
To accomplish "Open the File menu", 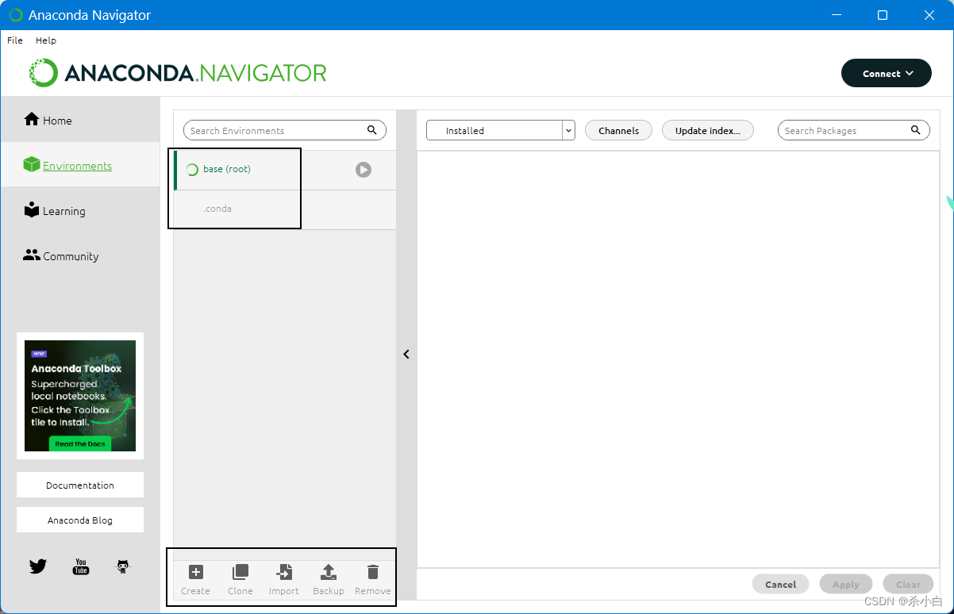I will click(15, 40).
